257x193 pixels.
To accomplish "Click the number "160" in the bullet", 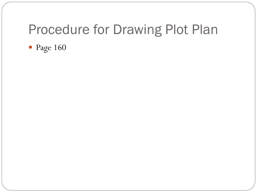I will tap(60, 47).
